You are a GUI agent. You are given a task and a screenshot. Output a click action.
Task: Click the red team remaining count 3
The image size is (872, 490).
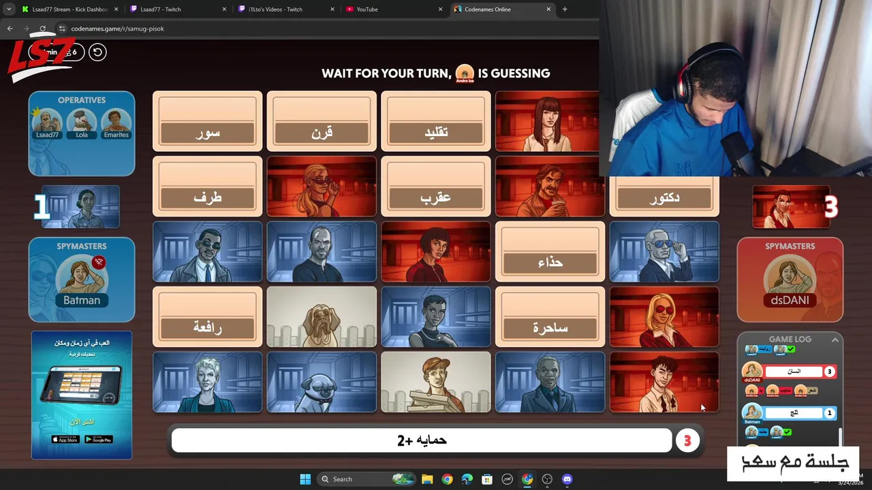click(x=830, y=208)
